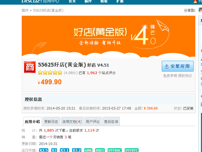Click the 1,885 total downloads number
202x152 pixels.
(49, 130)
